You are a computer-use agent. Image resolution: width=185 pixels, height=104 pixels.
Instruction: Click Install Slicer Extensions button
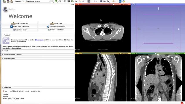point(20,27)
